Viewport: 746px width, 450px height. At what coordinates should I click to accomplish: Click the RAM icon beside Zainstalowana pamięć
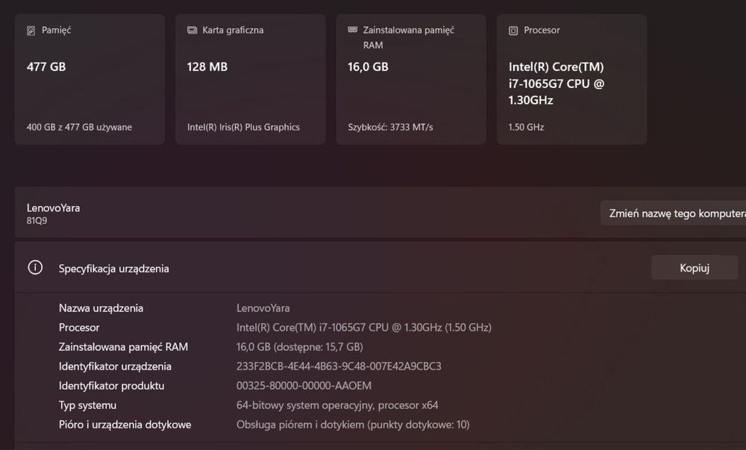point(353,30)
